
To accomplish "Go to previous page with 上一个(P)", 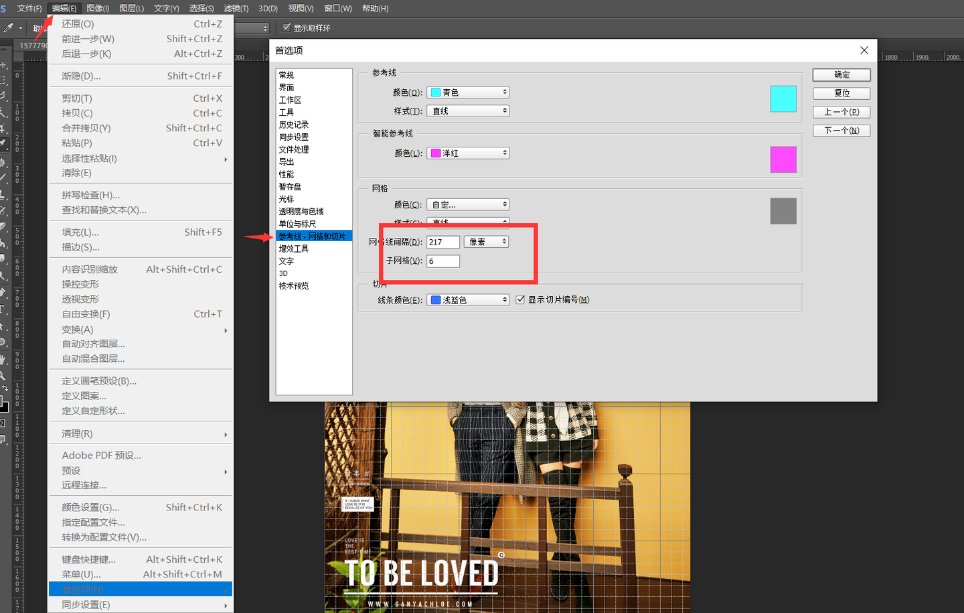I will (x=841, y=112).
